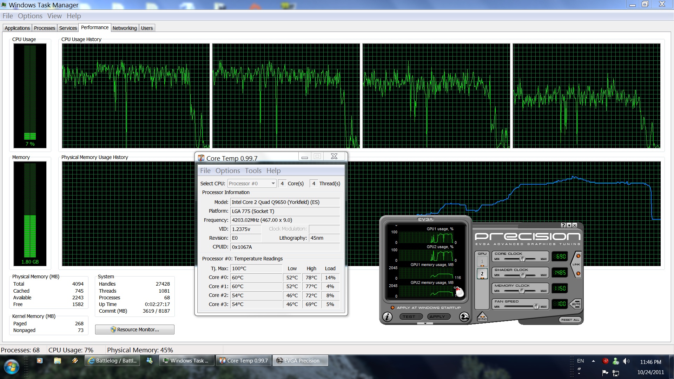The height and width of the screenshot is (379, 674).
Task: Click the shield icon on Resource Monitor button
Action: (x=113, y=330)
